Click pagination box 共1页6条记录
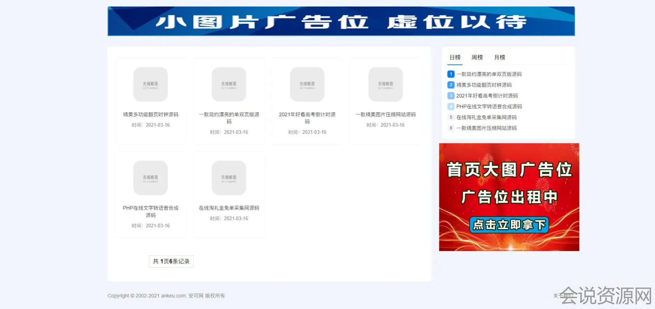Screen dimensions: 655x309 pyautogui.click(x=171, y=261)
